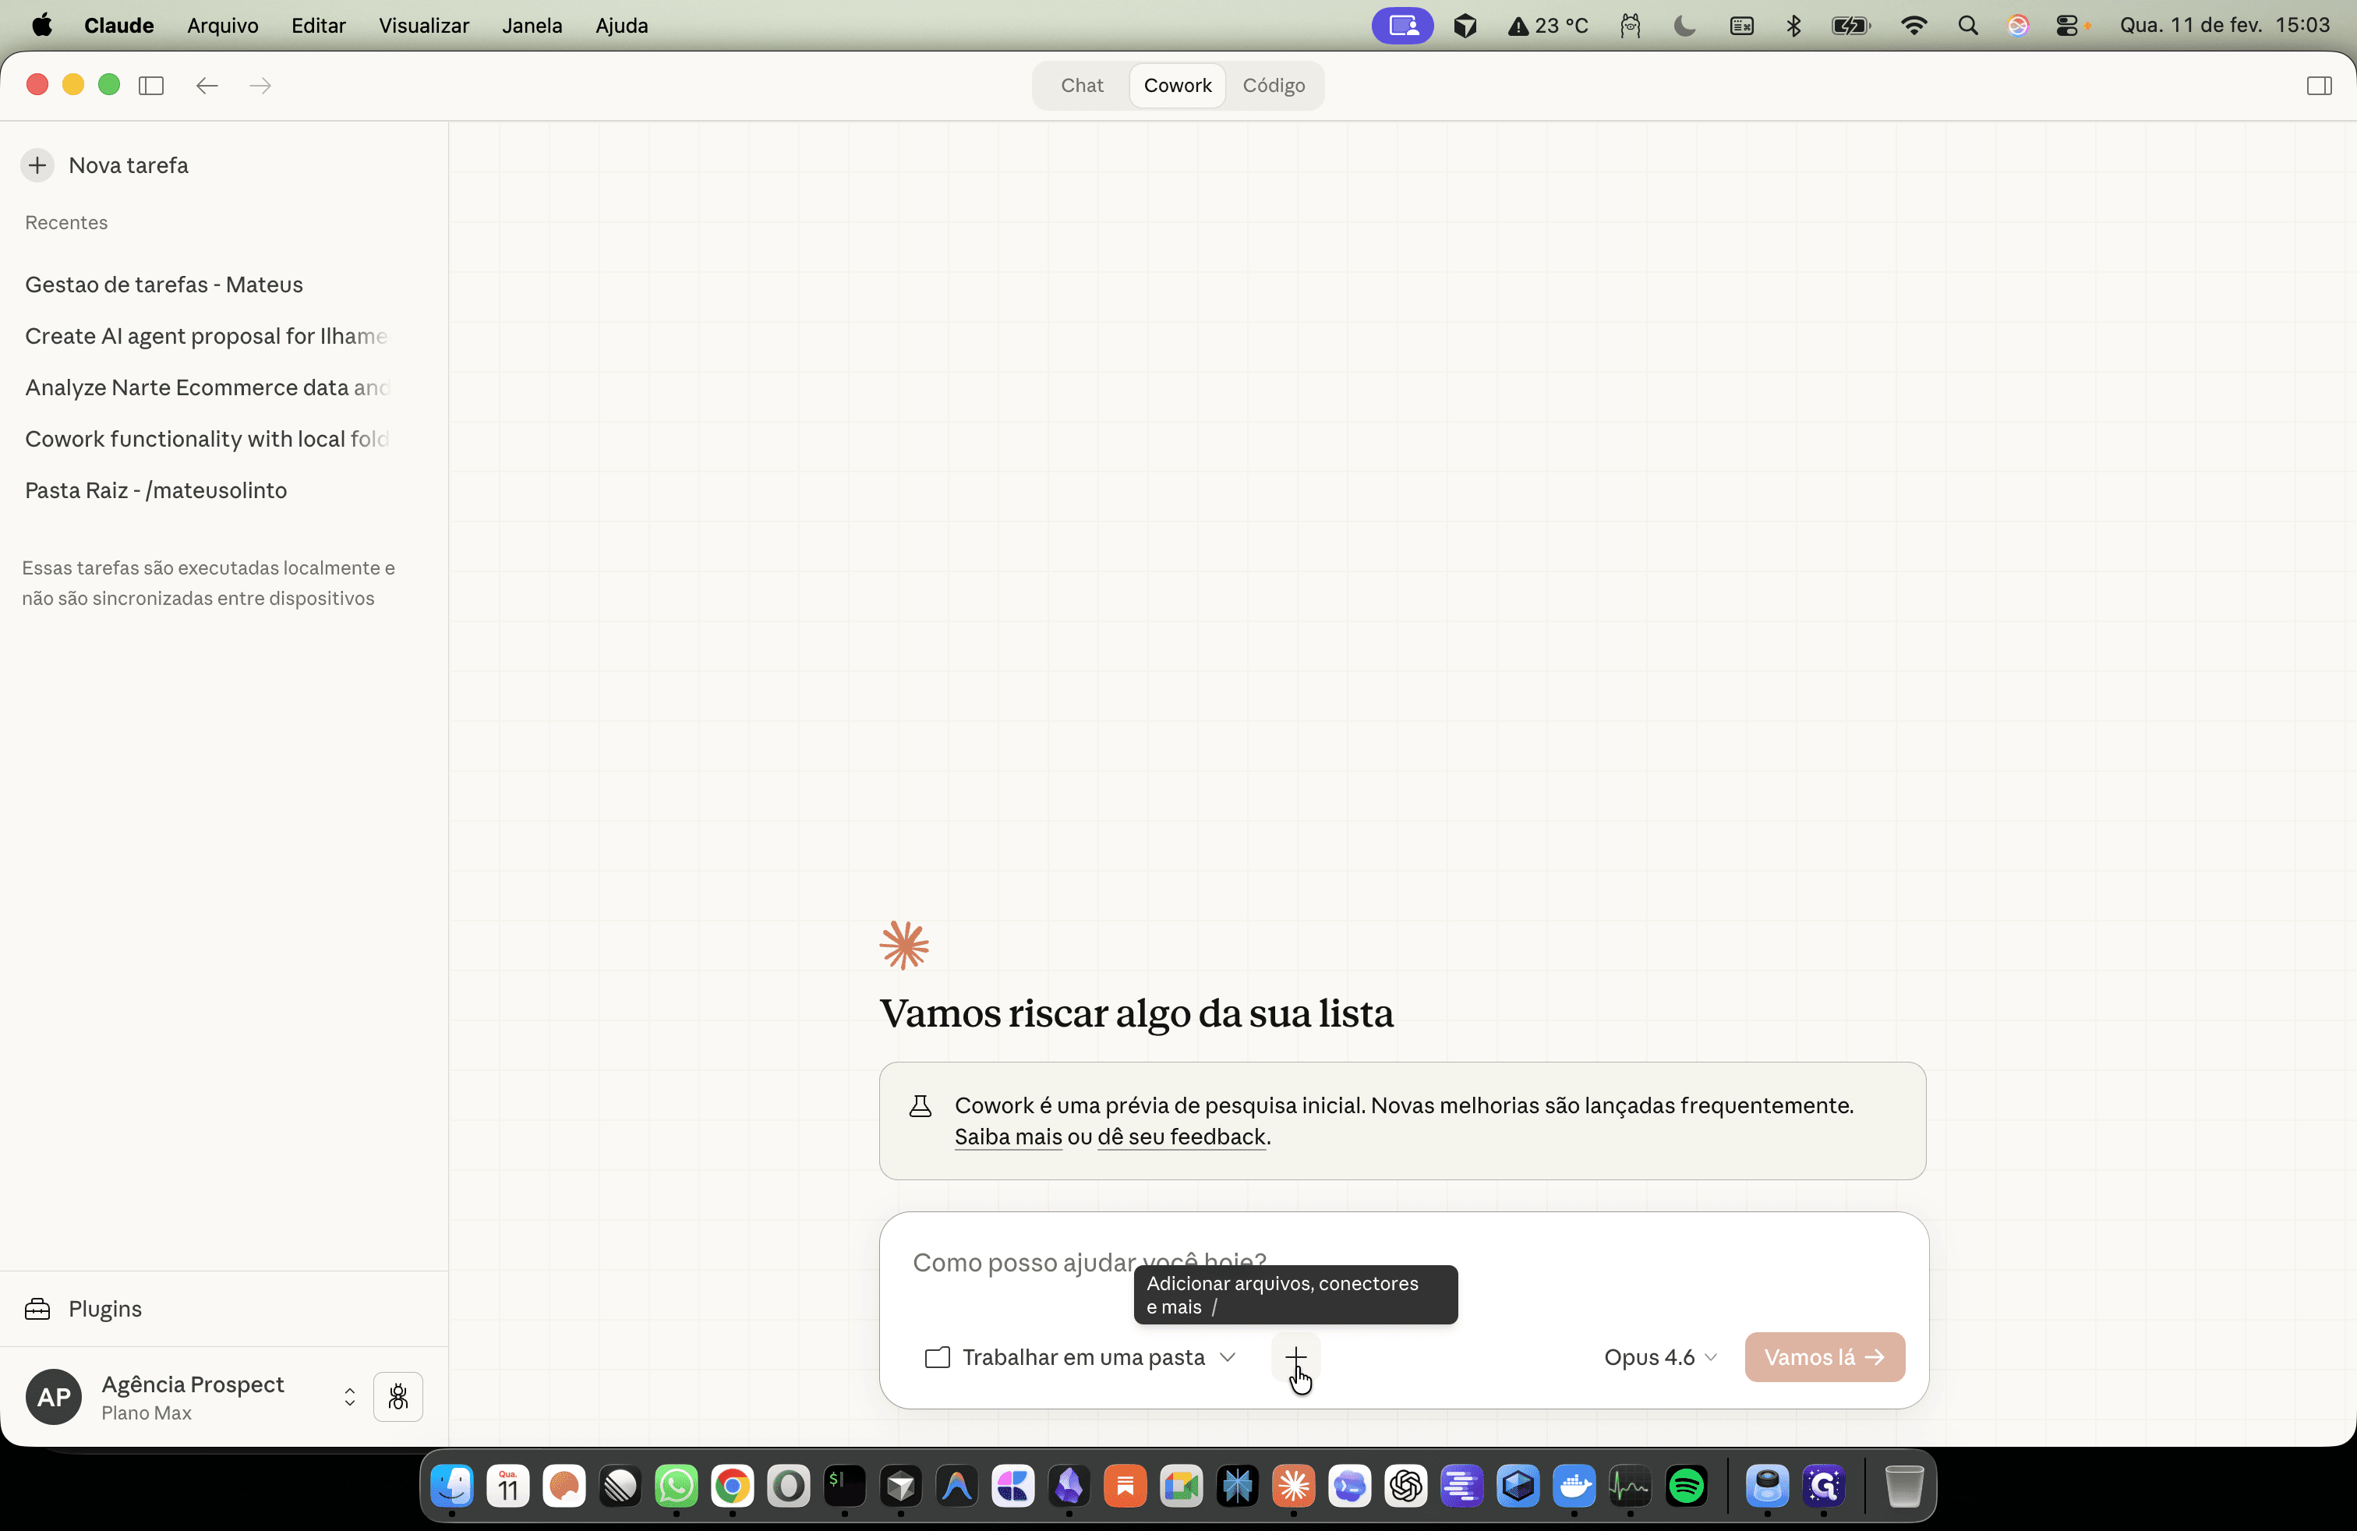Click the date and time in menu bar
This screenshot has width=2357, height=1531.
(2224, 26)
